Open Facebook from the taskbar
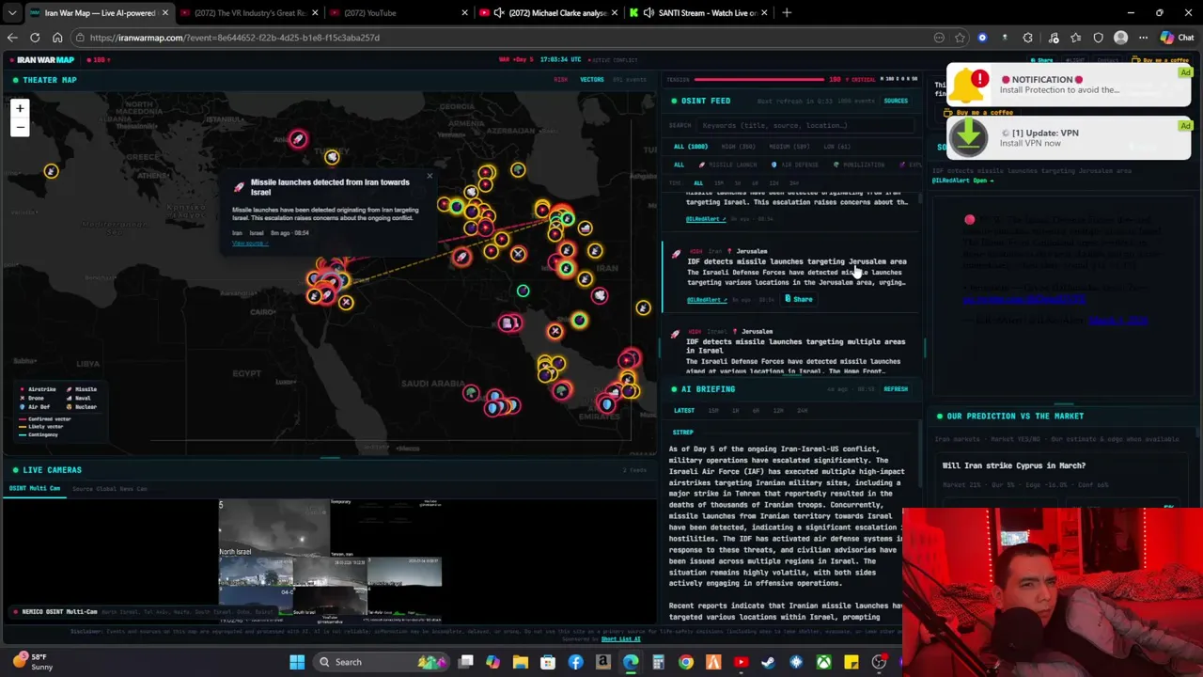The image size is (1203, 677). click(576, 662)
